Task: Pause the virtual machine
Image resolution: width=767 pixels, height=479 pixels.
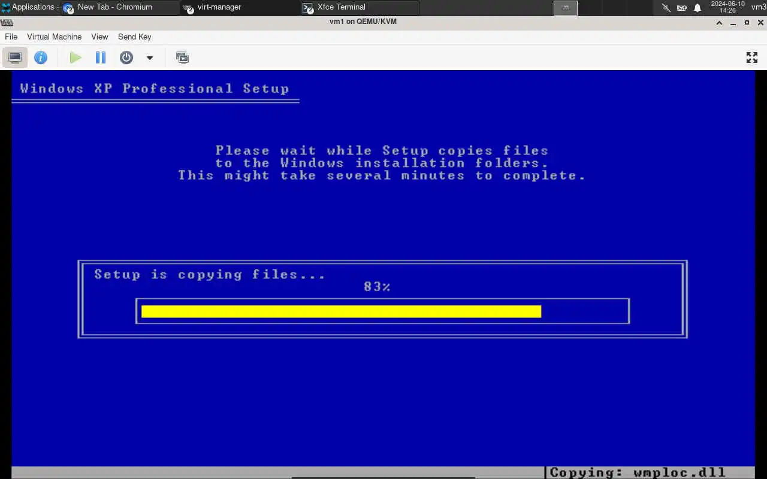Action: (101, 57)
